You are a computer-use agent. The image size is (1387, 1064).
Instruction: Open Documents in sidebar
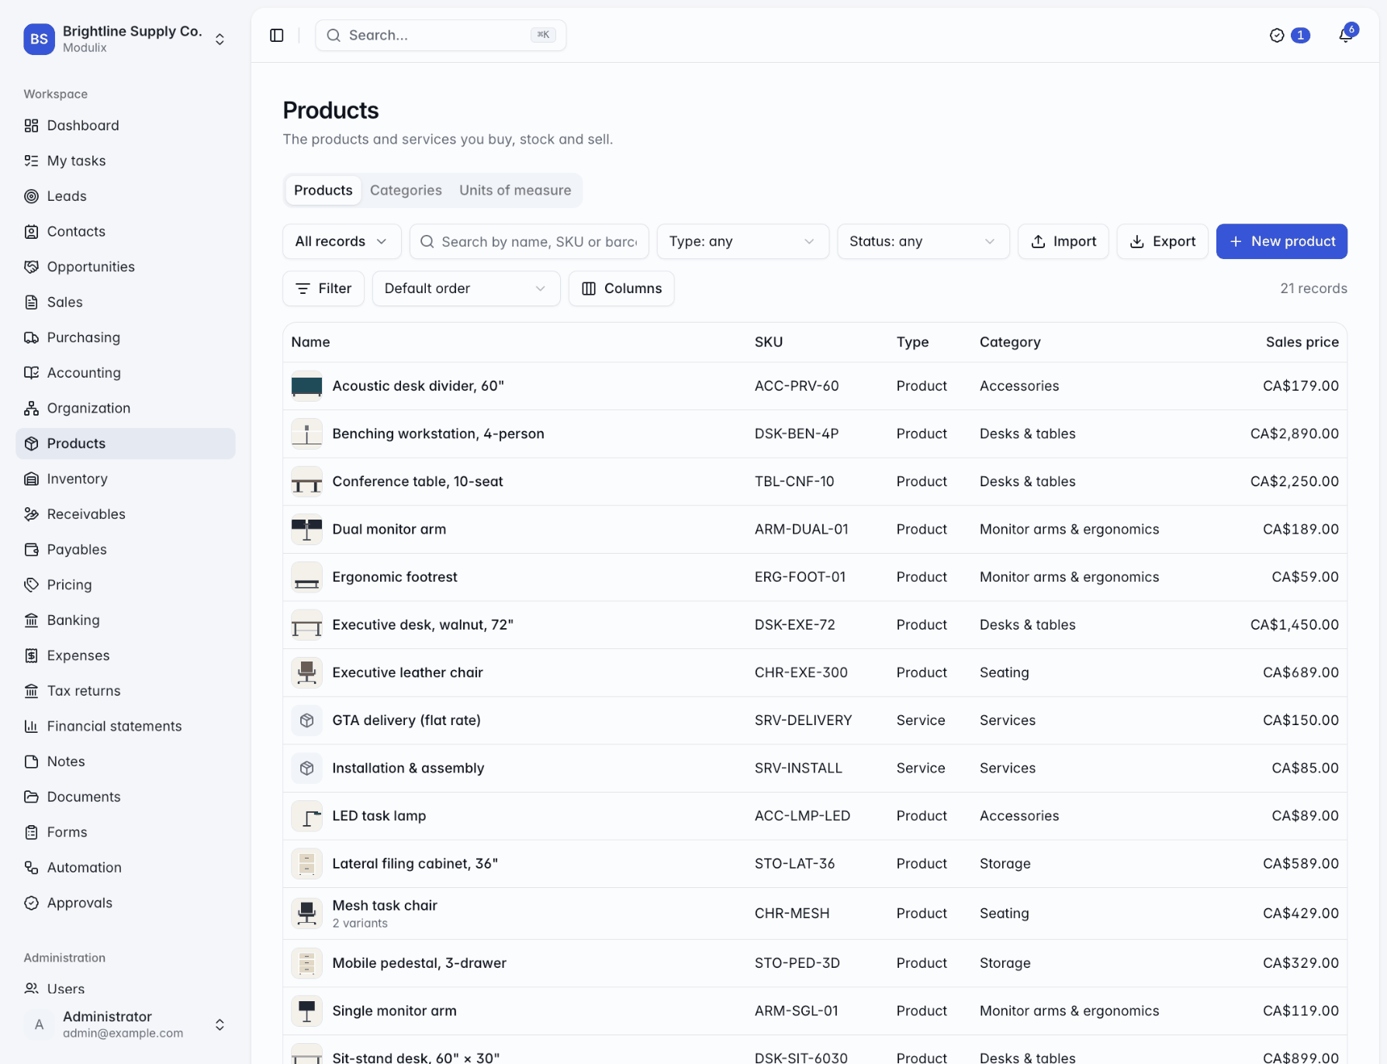point(126,796)
